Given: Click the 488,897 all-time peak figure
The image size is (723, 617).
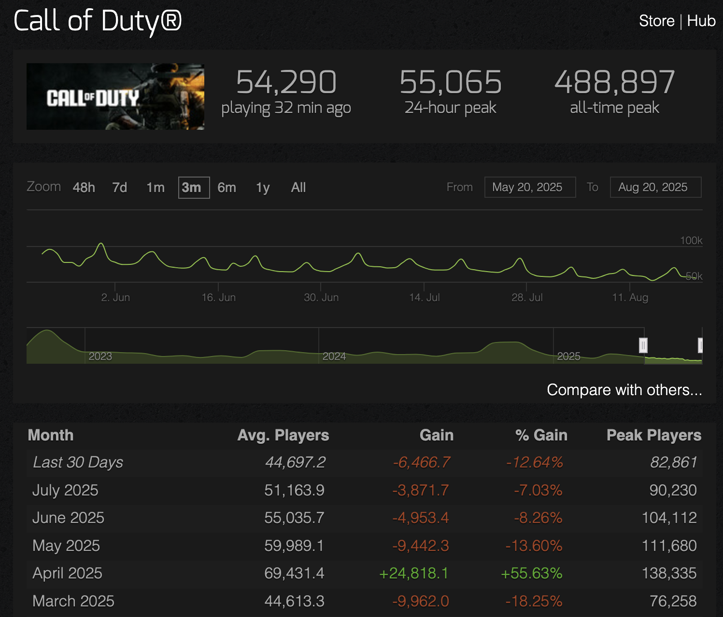Looking at the screenshot, I should click(x=615, y=82).
